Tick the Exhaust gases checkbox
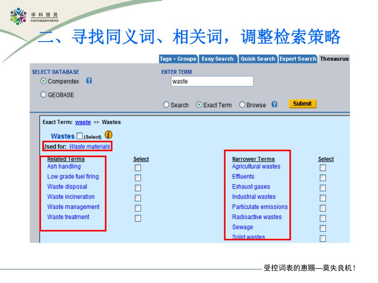 coord(323,188)
